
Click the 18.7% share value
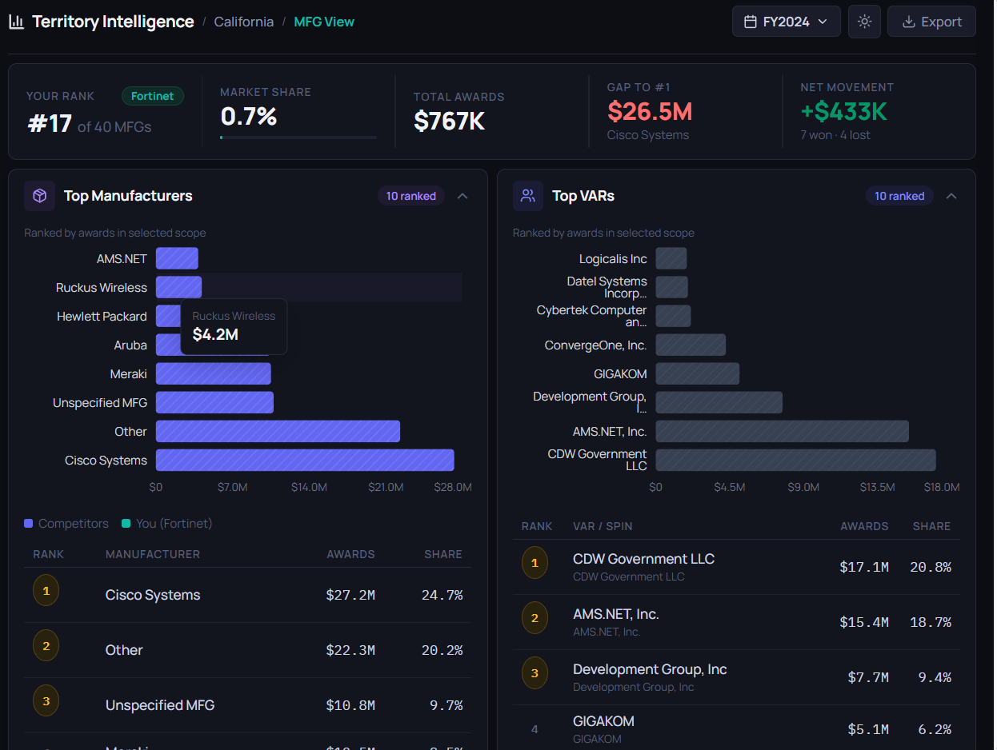[931, 622]
